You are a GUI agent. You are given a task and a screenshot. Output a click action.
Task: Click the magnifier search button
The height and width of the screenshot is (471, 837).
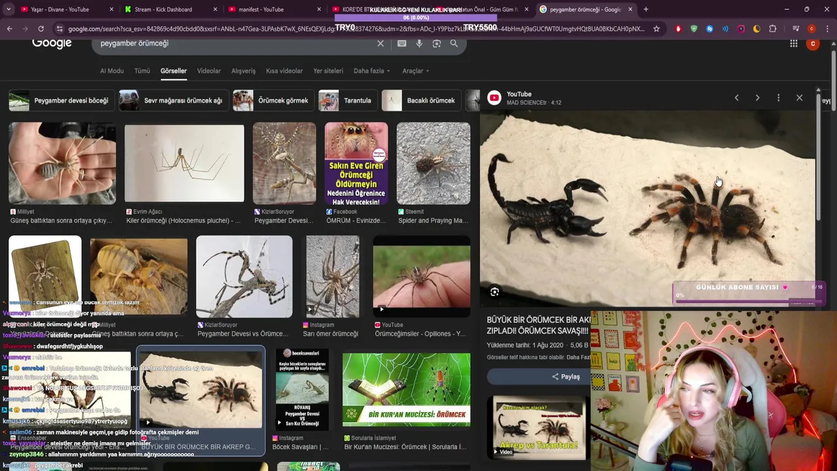click(x=454, y=43)
